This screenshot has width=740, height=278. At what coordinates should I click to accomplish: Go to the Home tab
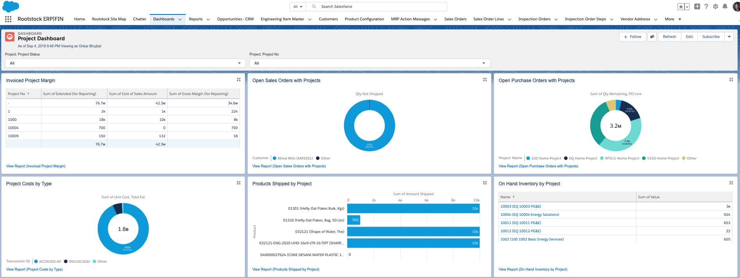click(79, 19)
